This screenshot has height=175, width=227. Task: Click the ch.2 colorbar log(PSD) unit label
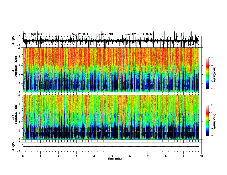[215, 122]
